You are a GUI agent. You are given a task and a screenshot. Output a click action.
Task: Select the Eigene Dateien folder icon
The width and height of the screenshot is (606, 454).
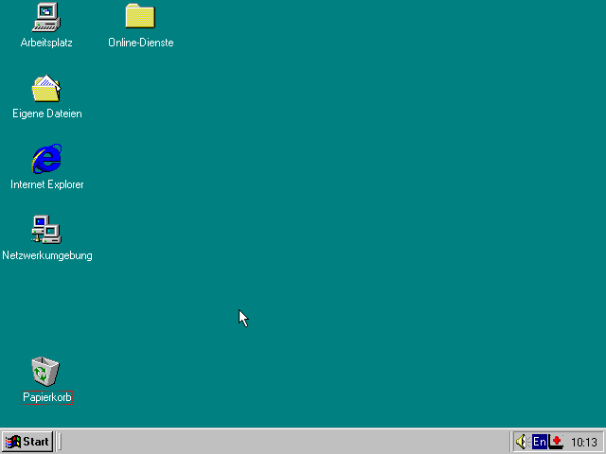click(46, 88)
